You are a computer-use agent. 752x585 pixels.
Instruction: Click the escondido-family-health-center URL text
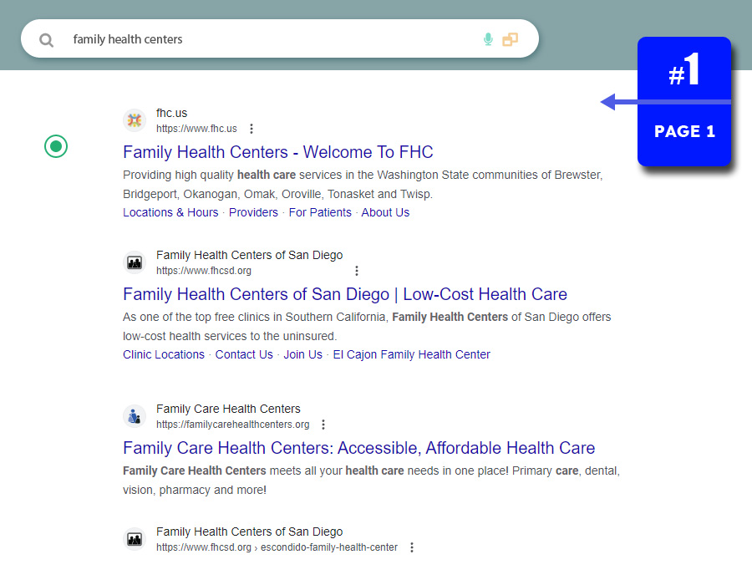click(277, 547)
